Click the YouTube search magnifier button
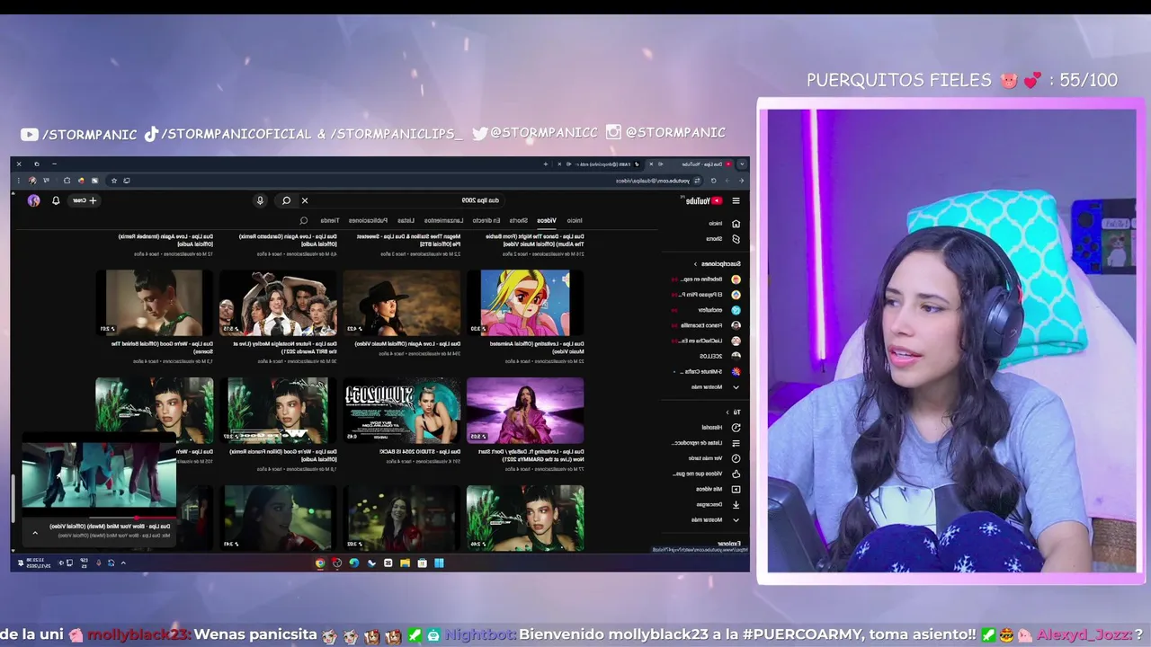 286,200
